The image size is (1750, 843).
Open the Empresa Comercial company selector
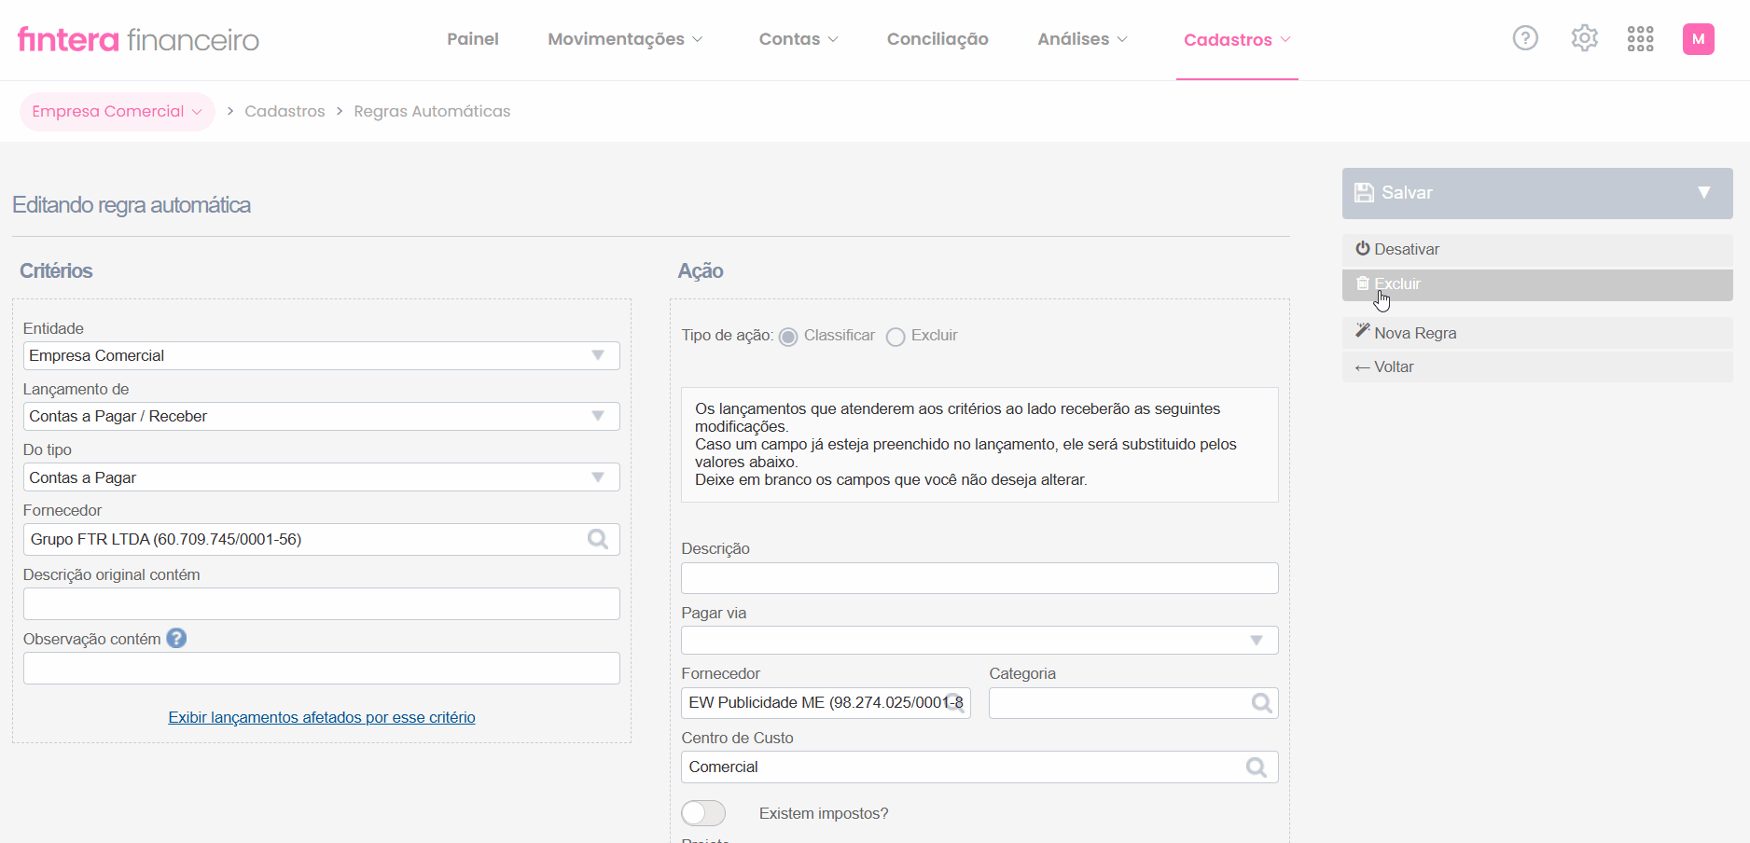coord(117,112)
